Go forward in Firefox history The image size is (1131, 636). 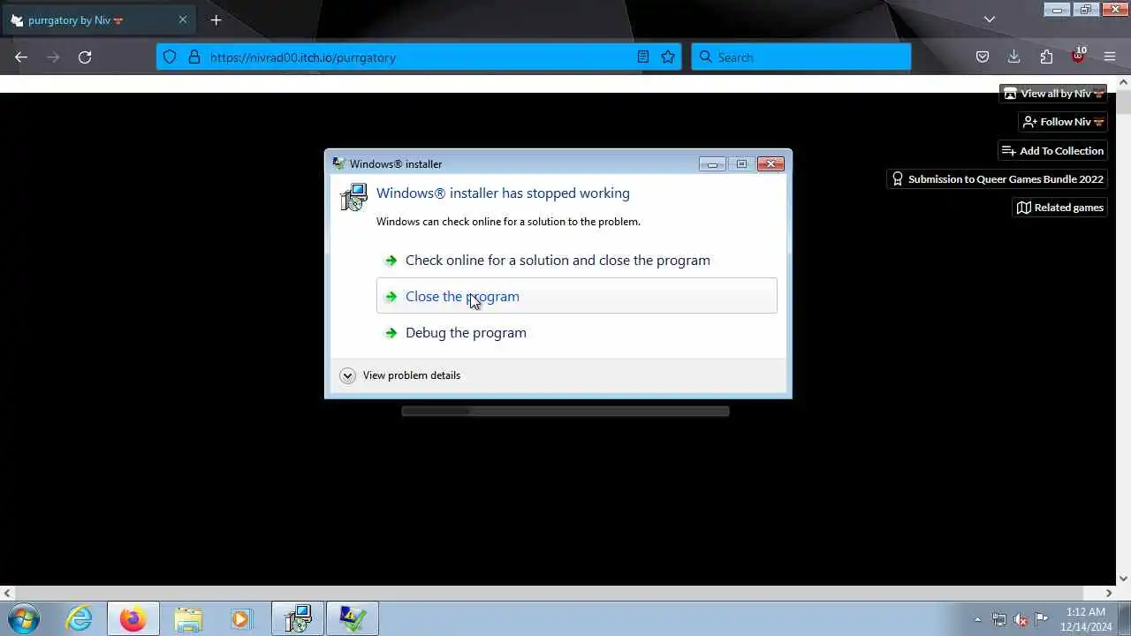point(53,57)
